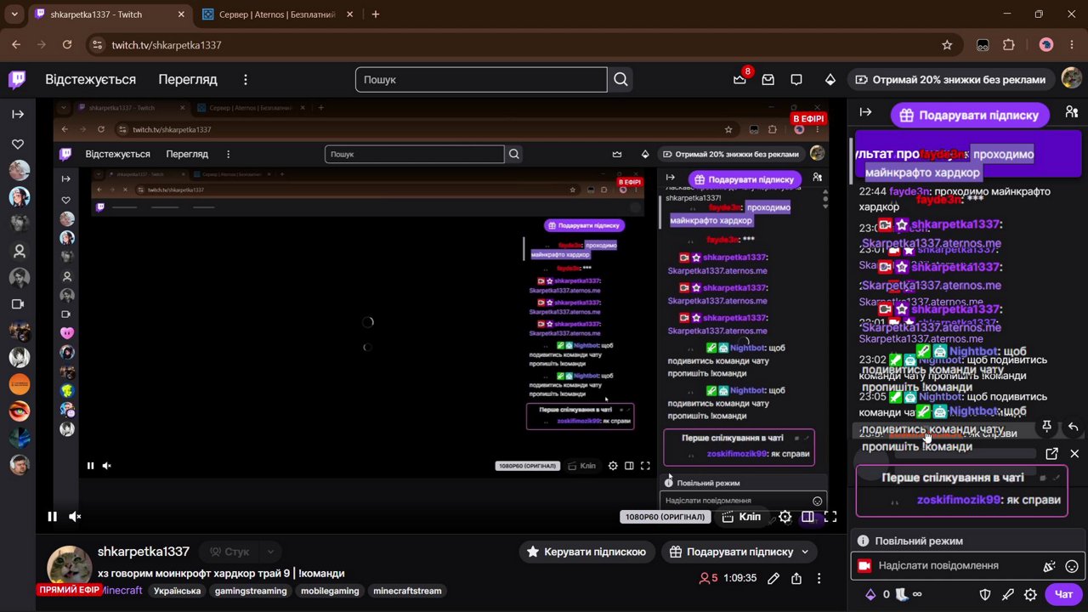1088x612 pixels.
Task: Open the whispers speech bubble icon
Action: [x=796, y=79]
